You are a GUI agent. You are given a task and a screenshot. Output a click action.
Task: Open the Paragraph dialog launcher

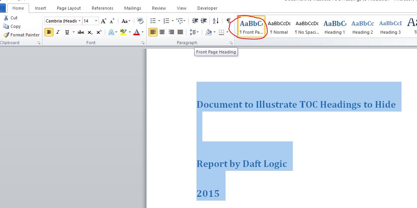click(231, 43)
